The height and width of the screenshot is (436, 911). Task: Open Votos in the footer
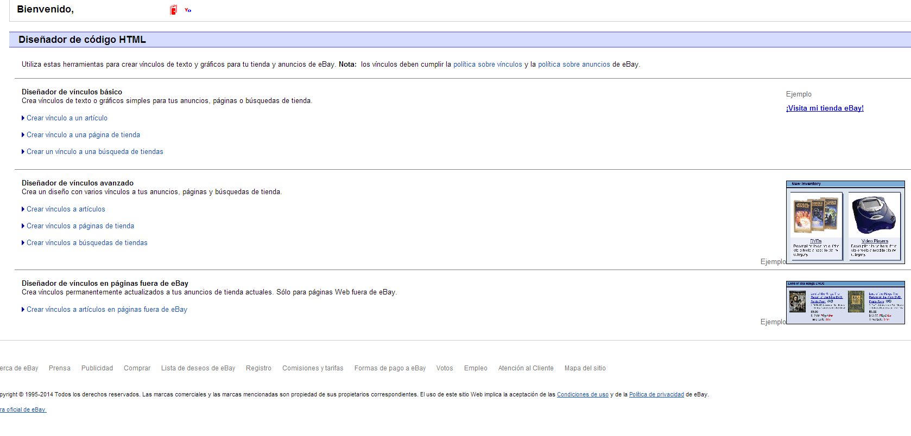445,368
